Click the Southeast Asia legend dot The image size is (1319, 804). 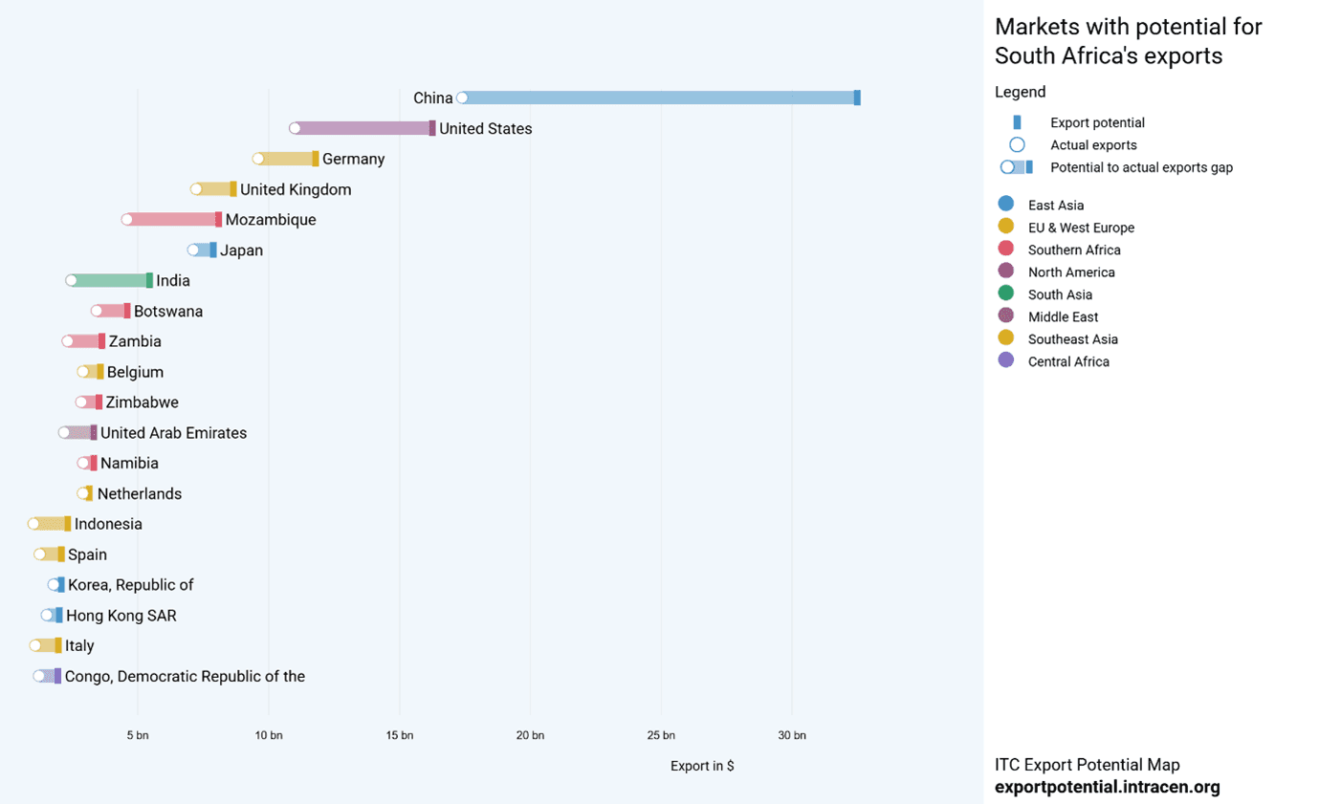pos(1005,338)
